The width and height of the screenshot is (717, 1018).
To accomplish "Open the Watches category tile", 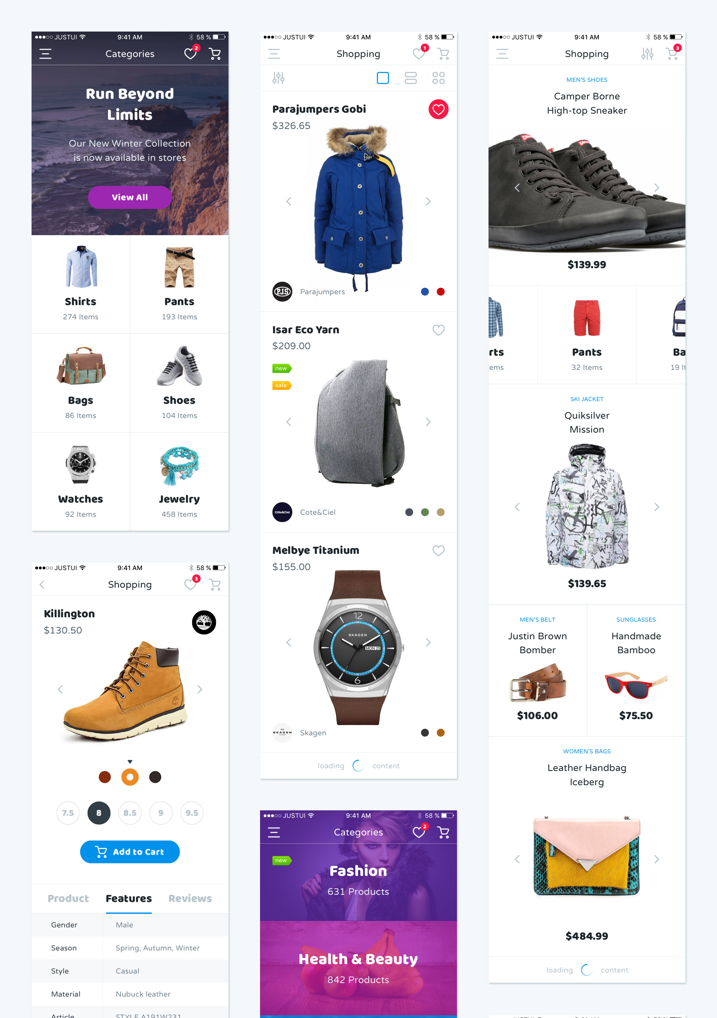I will 80,482.
